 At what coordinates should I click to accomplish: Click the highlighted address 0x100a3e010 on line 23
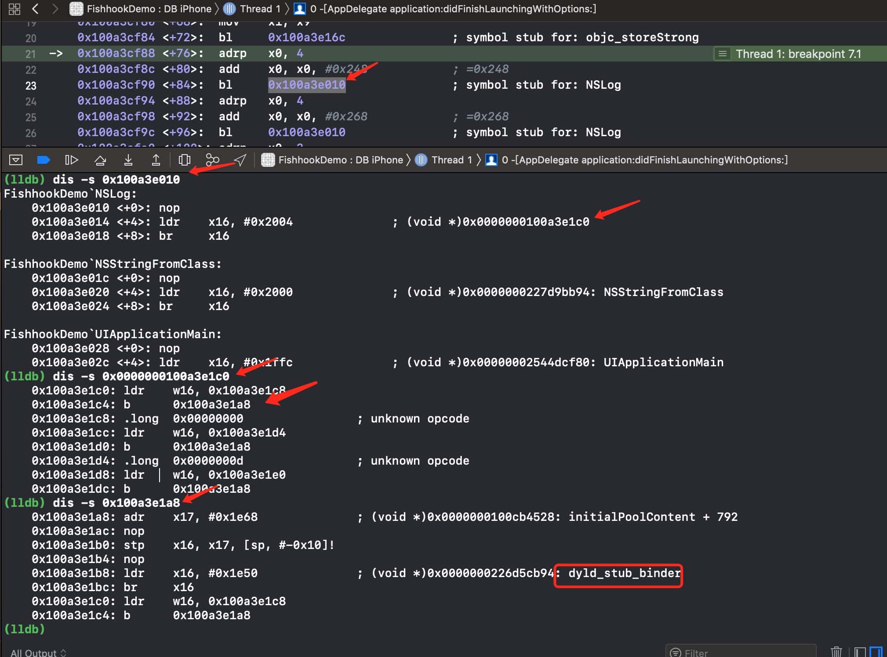coord(307,85)
